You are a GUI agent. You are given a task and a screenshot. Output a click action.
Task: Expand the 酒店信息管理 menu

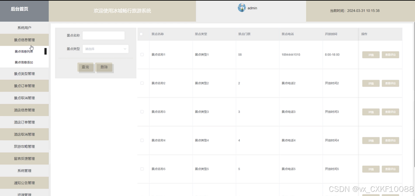click(25, 110)
